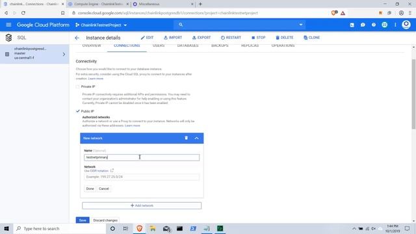
Task: Click the browser address bar URL
Action: [168, 13]
